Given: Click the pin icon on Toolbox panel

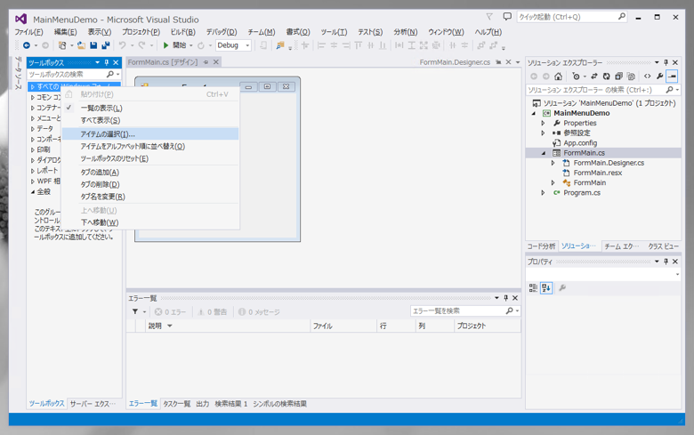Looking at the screenshot, I should click(x=107, y=62).
